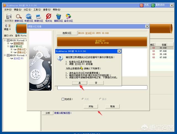
Task: Click the HD128 virtual disk drive icon
Action: coord(8,40)
